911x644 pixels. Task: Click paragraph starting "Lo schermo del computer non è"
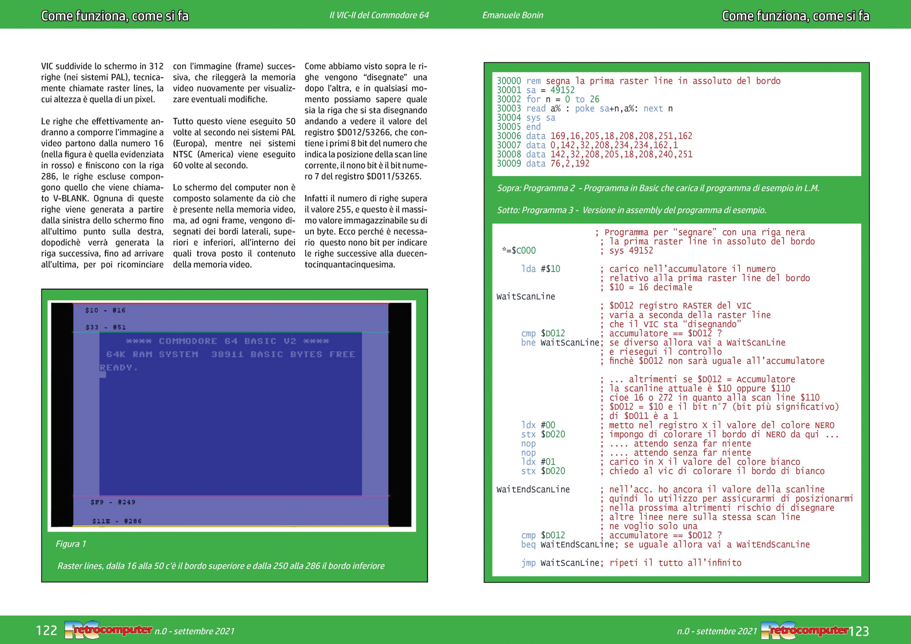point(234,226)
